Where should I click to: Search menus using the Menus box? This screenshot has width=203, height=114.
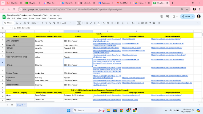click(9, 23)
